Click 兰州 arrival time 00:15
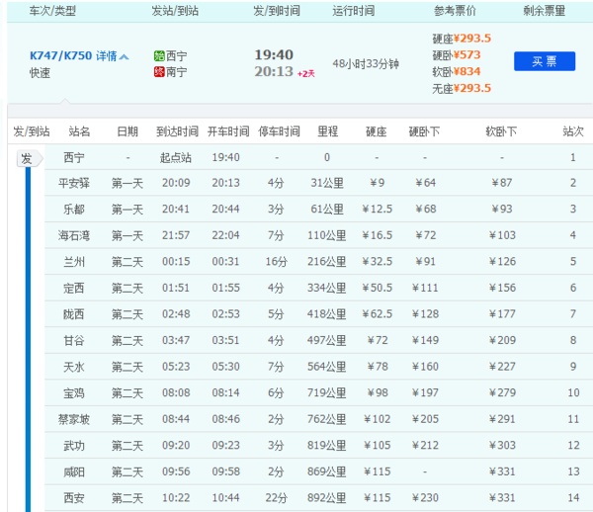Viewport: 593px width, 512px height. (x=176, y=262)
